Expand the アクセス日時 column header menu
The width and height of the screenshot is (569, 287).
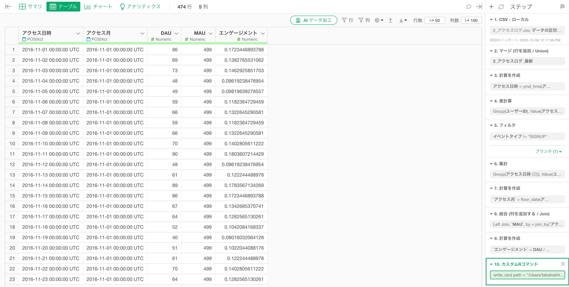point(78,33)
